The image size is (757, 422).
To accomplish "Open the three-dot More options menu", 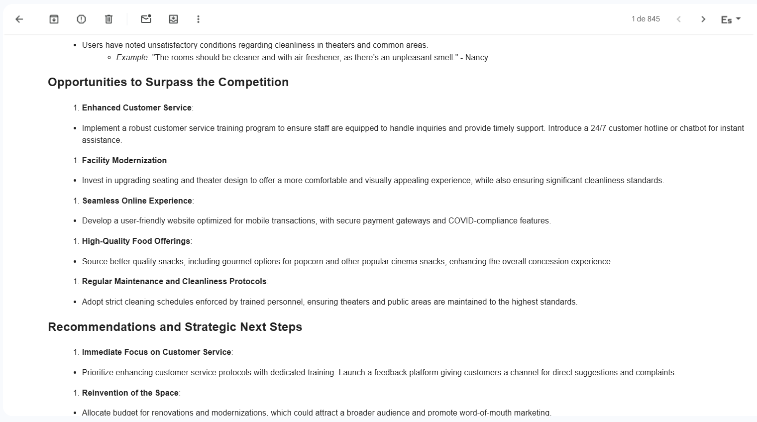I will tap(198, 19).
